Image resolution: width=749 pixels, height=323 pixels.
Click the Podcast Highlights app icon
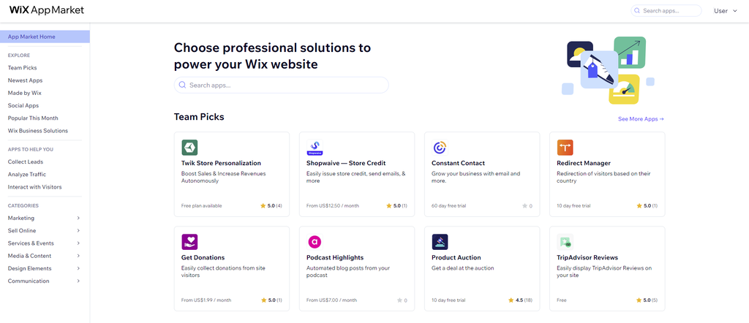pyautogui.click(x=315, y=241)
